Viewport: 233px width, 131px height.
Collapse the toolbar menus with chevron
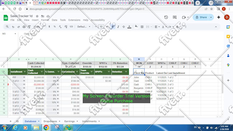[216, 27]
